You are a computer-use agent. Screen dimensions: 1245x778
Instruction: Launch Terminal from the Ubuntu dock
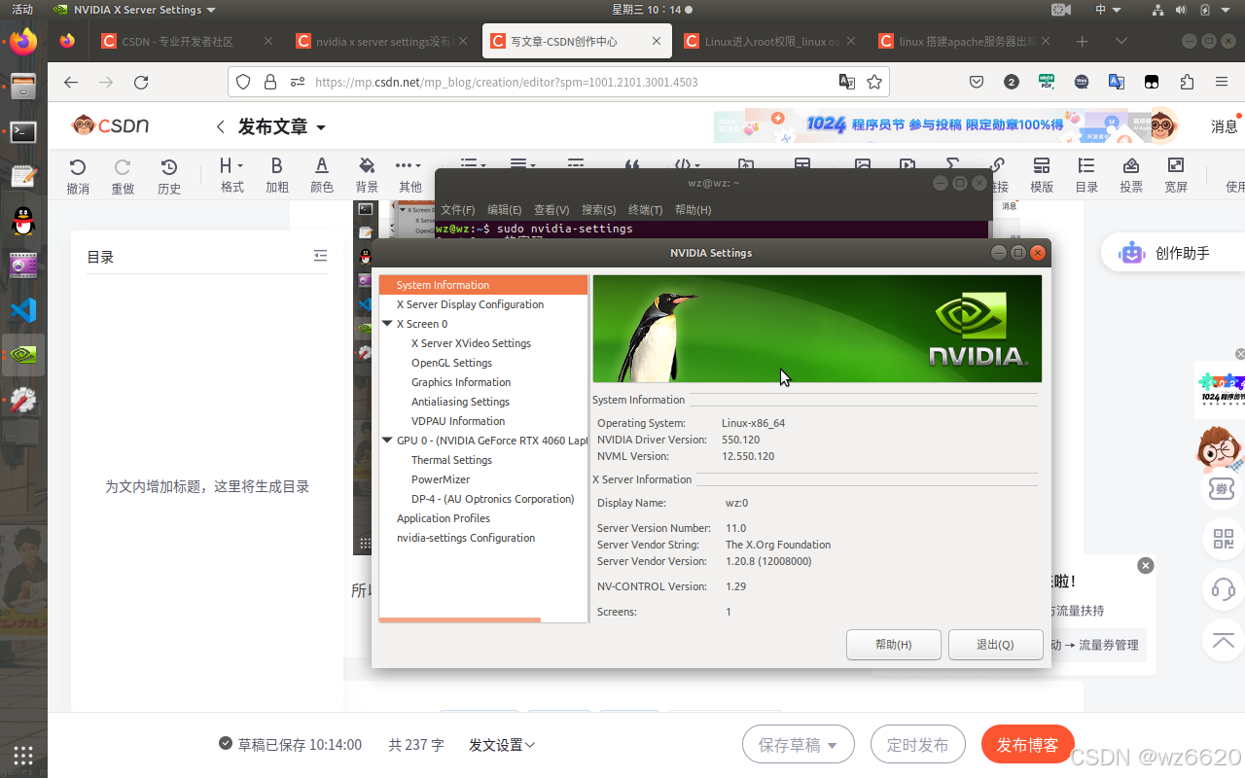pyautogui.click(x=23, y=132)
